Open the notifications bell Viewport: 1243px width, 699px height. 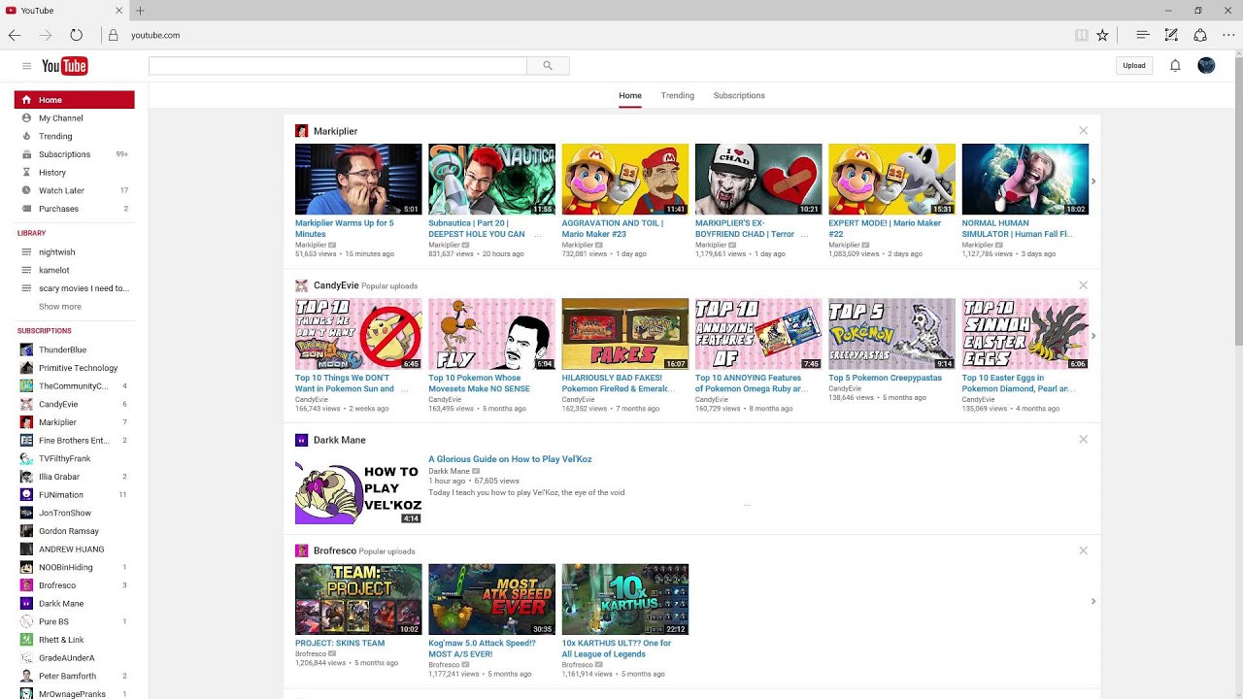[1175, 65]
